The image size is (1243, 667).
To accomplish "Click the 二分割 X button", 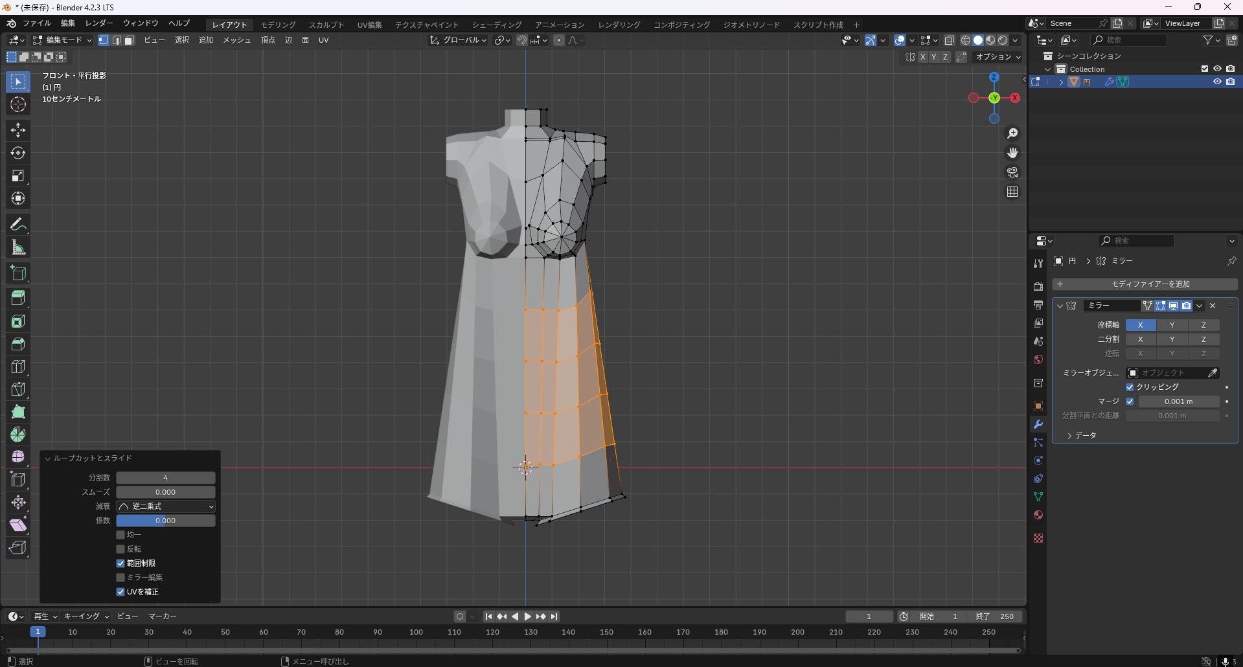I will coord(1141,339).
